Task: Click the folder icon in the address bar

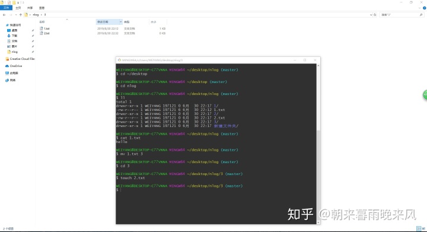Action: pos(26,15)
